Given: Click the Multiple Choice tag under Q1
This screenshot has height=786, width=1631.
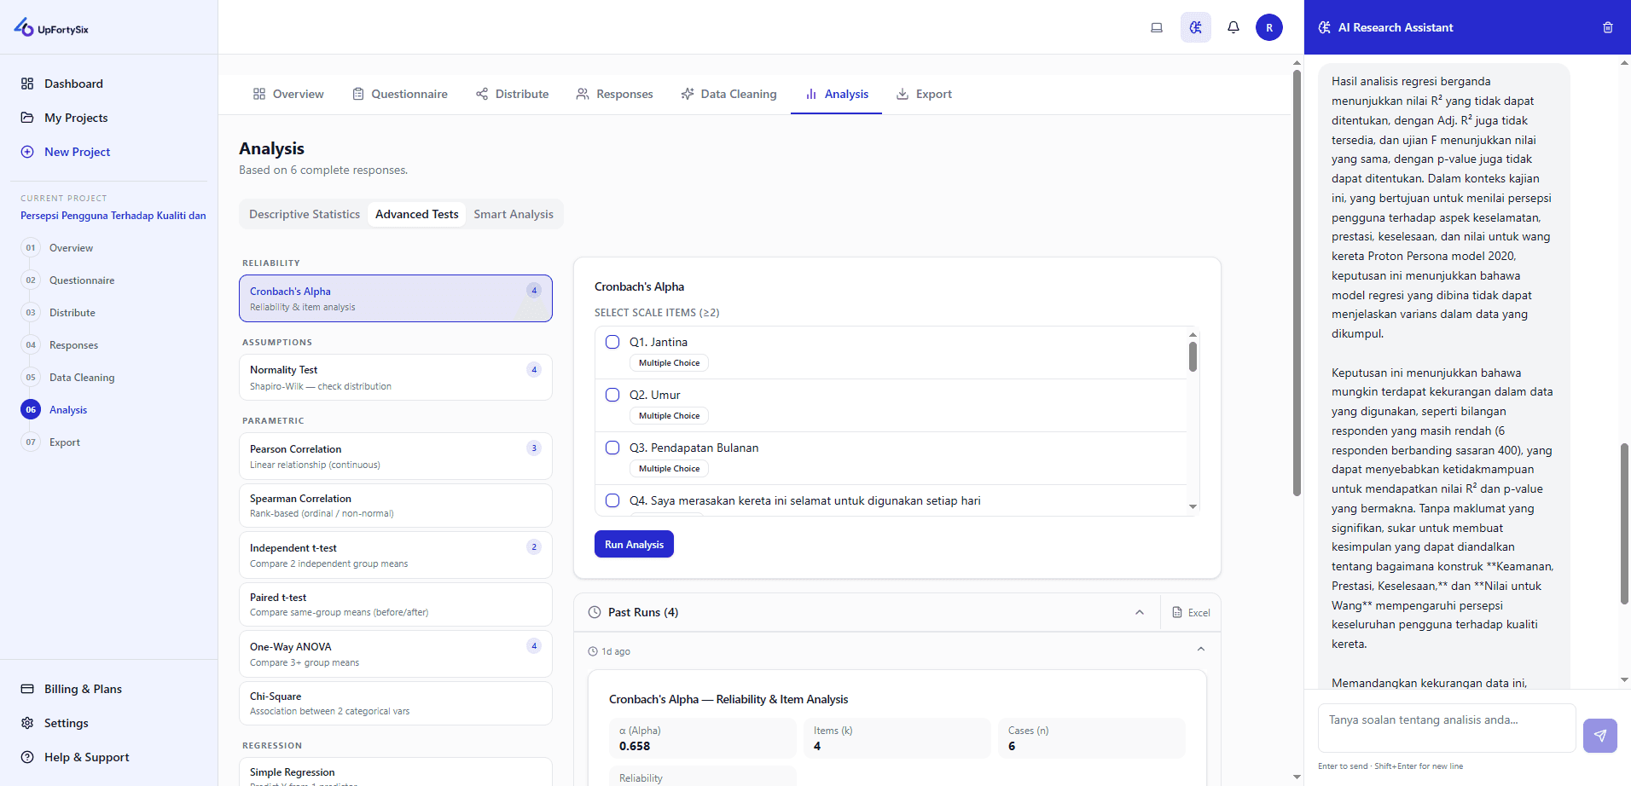Looking at the screenshot, I should click(669, 363).
